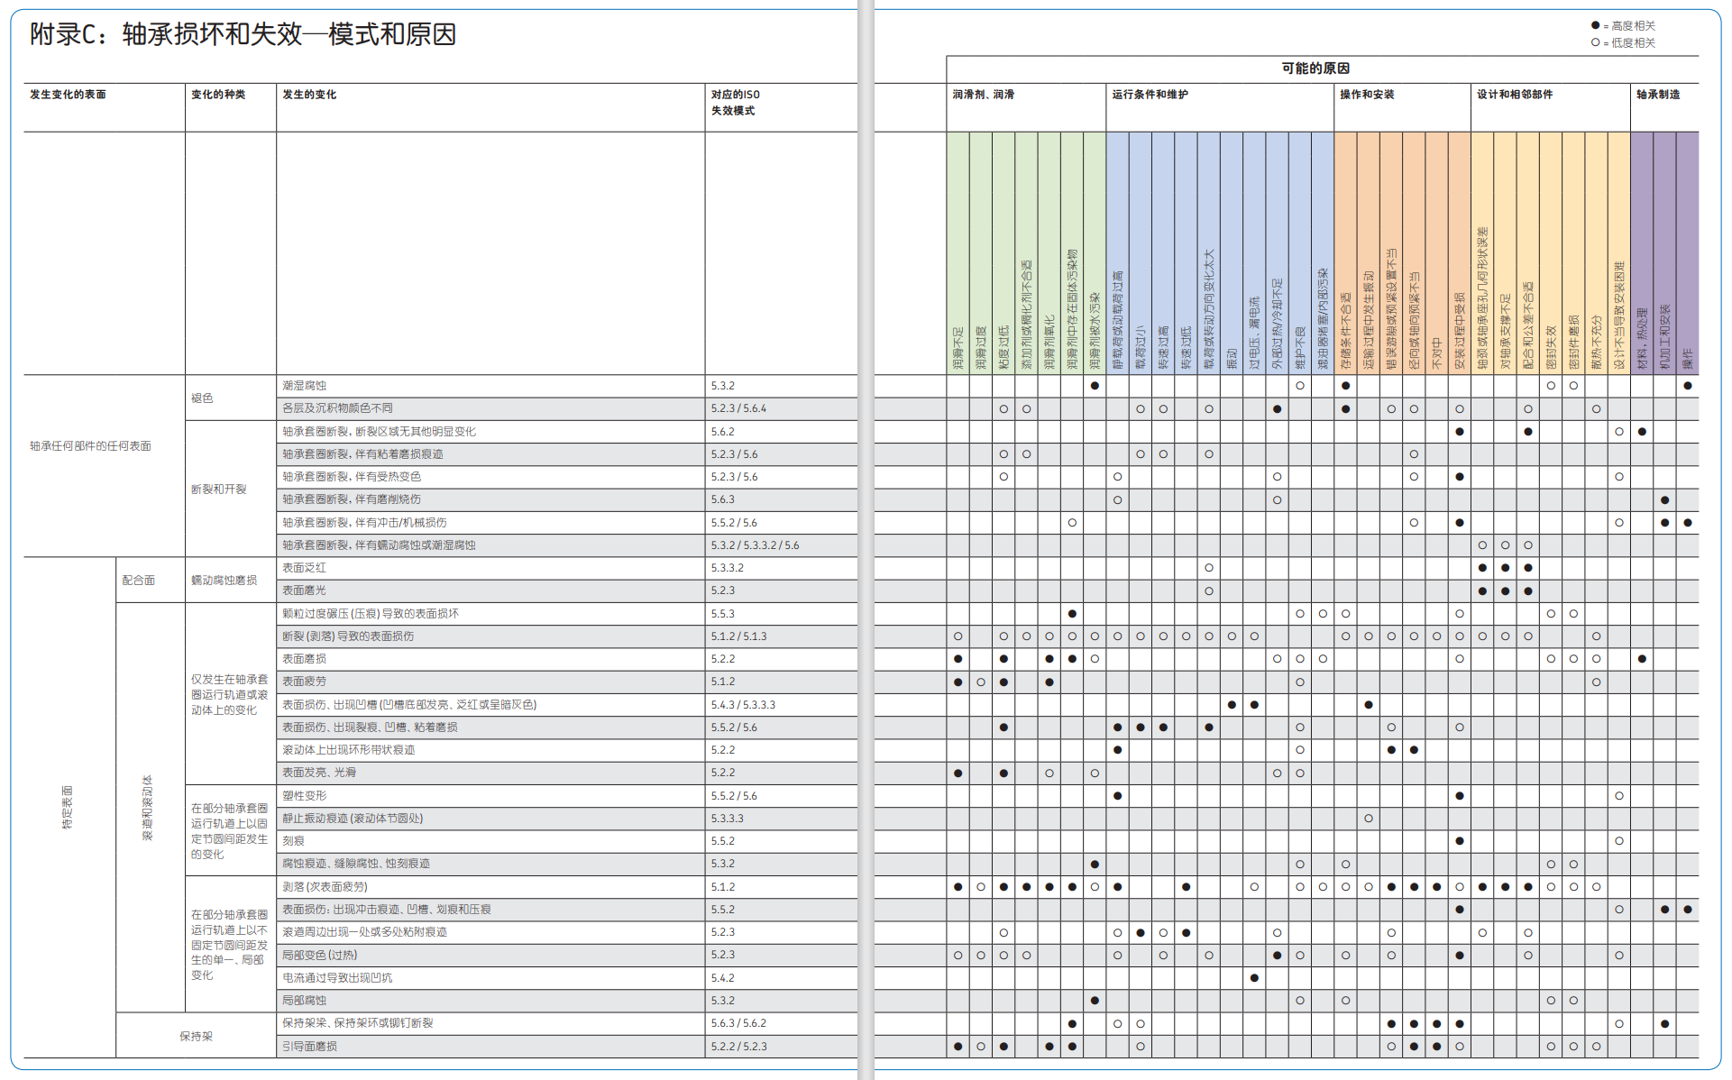Select the 运行条件和维护 group header
The height and width of the screenshot is (1080, 1732).
[x=1150, y=94]
